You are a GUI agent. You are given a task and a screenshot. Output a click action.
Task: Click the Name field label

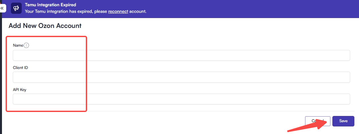18,45
